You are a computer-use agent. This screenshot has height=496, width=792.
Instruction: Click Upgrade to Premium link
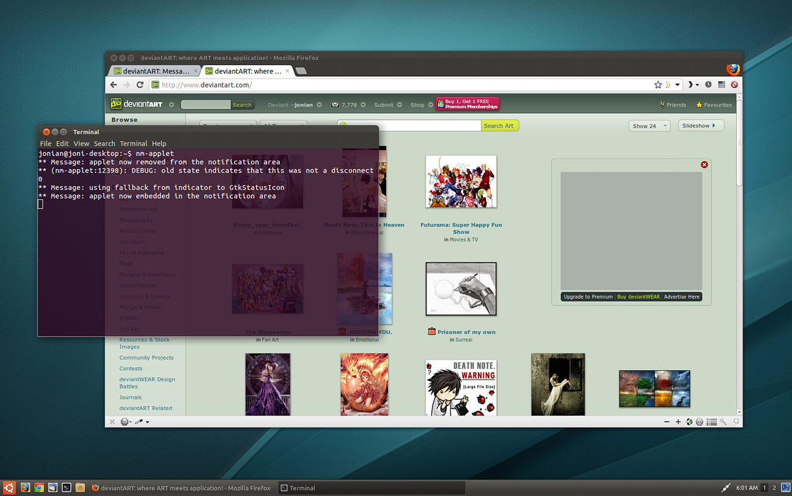pos(588,297)
